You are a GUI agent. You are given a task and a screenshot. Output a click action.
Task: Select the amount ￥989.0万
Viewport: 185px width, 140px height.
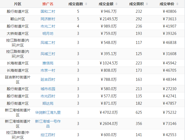pyautogui.click(x=109, y=26)
